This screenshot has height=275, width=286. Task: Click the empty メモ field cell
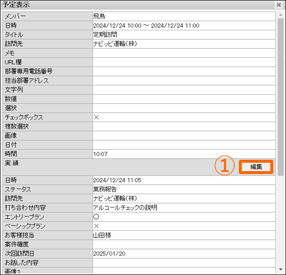pyautogui.click(x=184, y=53)
